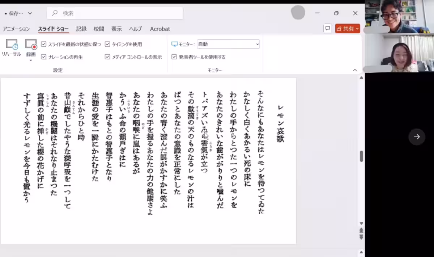Click the account profile circle icon

point(298,13)
